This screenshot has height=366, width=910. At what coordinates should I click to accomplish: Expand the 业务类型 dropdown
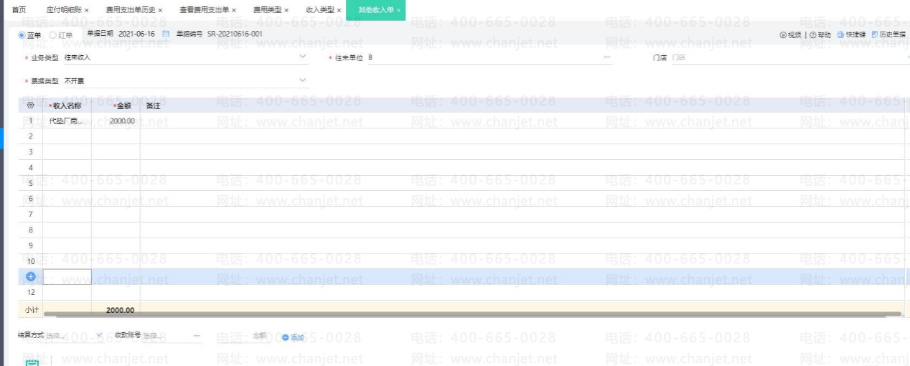tap(302, 56)
